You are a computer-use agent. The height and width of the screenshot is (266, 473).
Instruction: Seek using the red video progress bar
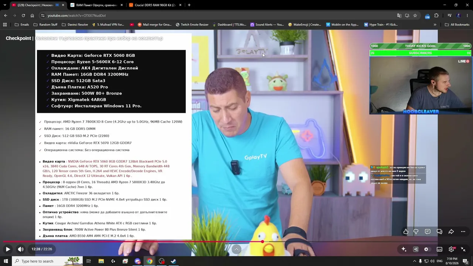click(x=236, y=242)
